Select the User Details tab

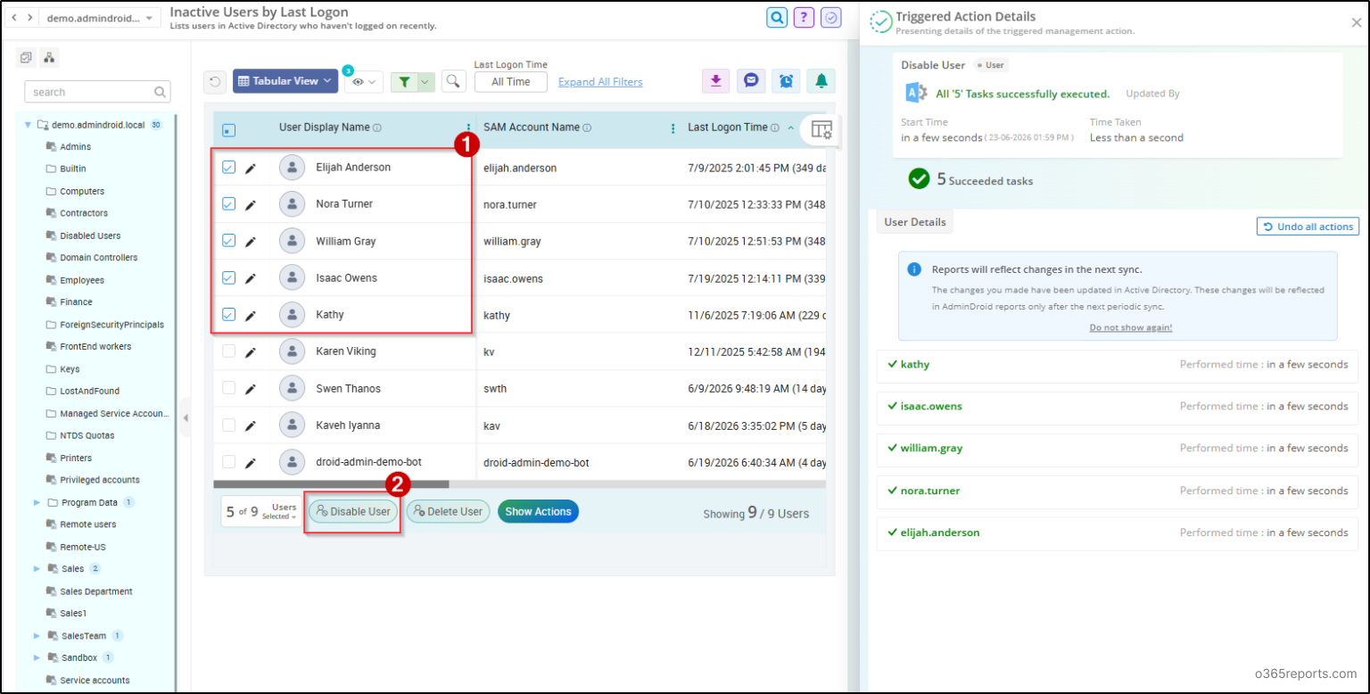915,222
